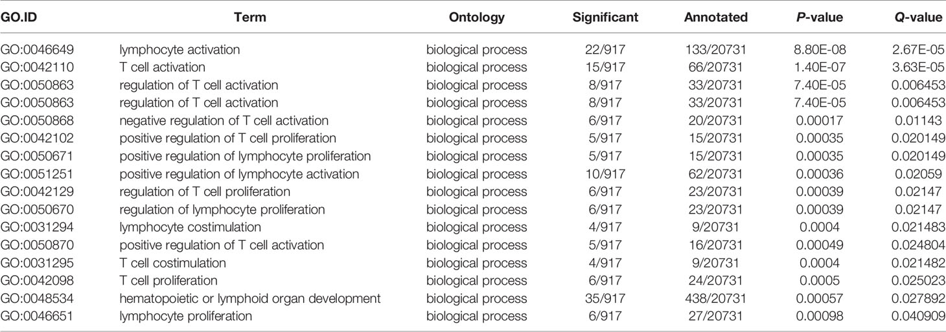Click the GO.ID column header
Image resolution: width=946 pixels, height=332 pixels.
(x=19, y=18)
